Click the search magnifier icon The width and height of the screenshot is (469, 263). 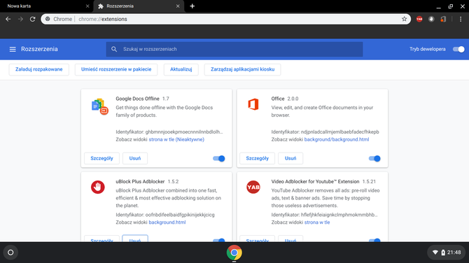[x=114, y=49]
